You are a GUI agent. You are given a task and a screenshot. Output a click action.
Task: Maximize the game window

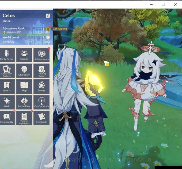coord(163,4)
